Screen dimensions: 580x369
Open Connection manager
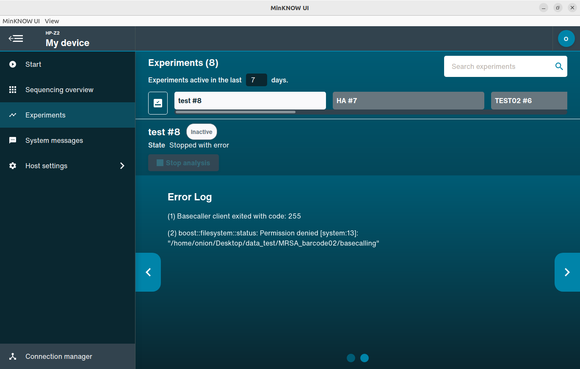68,356
